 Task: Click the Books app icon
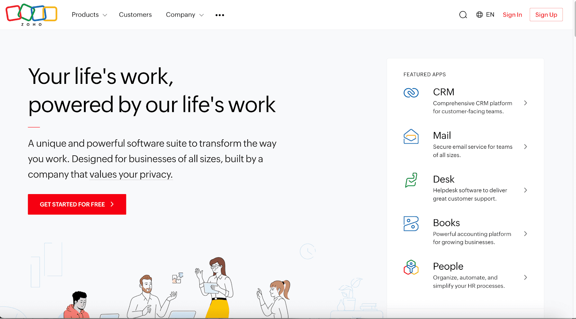pyautogui.click(x=411, y=224)
